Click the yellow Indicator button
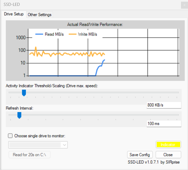 pos(168,145)
